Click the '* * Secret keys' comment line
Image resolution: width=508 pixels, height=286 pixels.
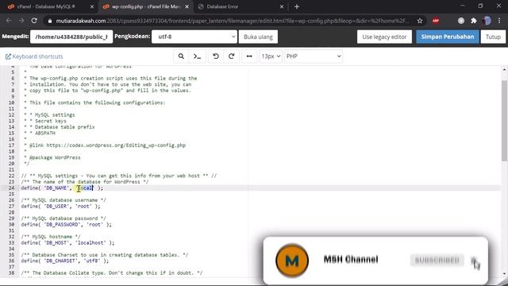pos(45,121)
